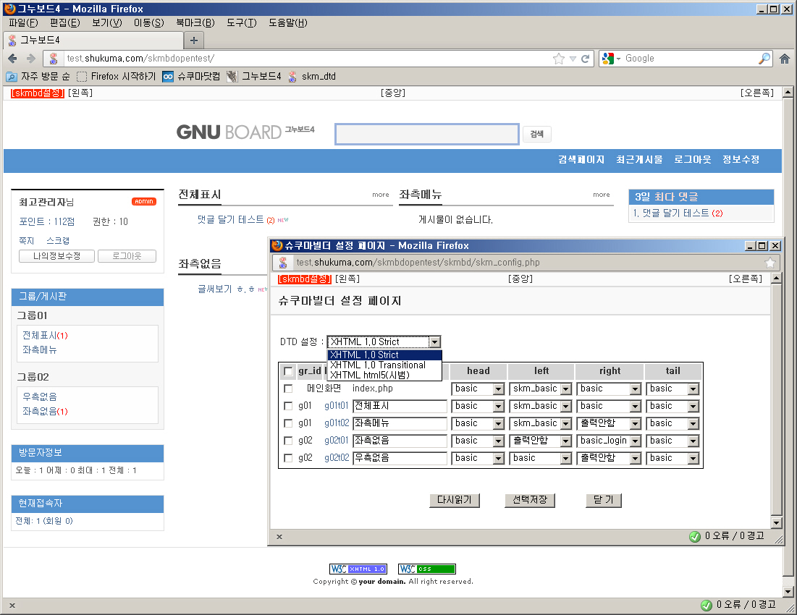Click the browser Back arrow icon

[12, 59]
